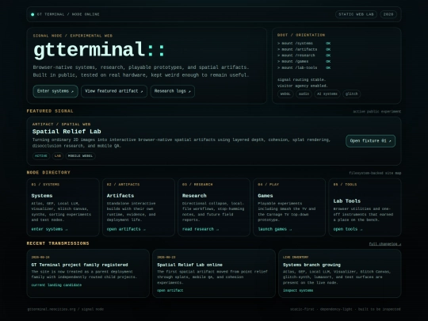Click the Spatial Relief Lab heading

pos(67,132)
